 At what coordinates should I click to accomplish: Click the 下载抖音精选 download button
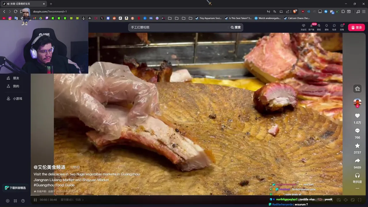15,188
